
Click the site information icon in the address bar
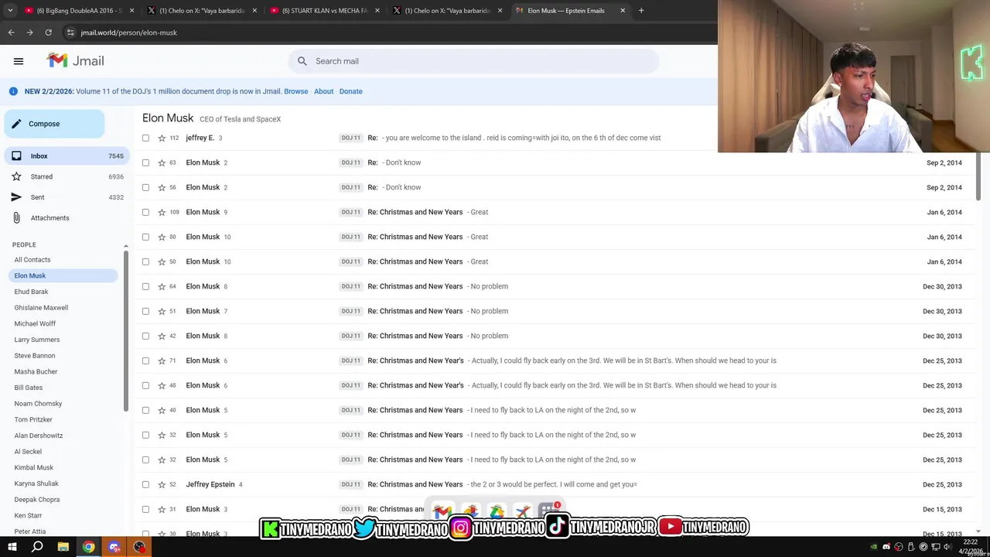[70, 32]
